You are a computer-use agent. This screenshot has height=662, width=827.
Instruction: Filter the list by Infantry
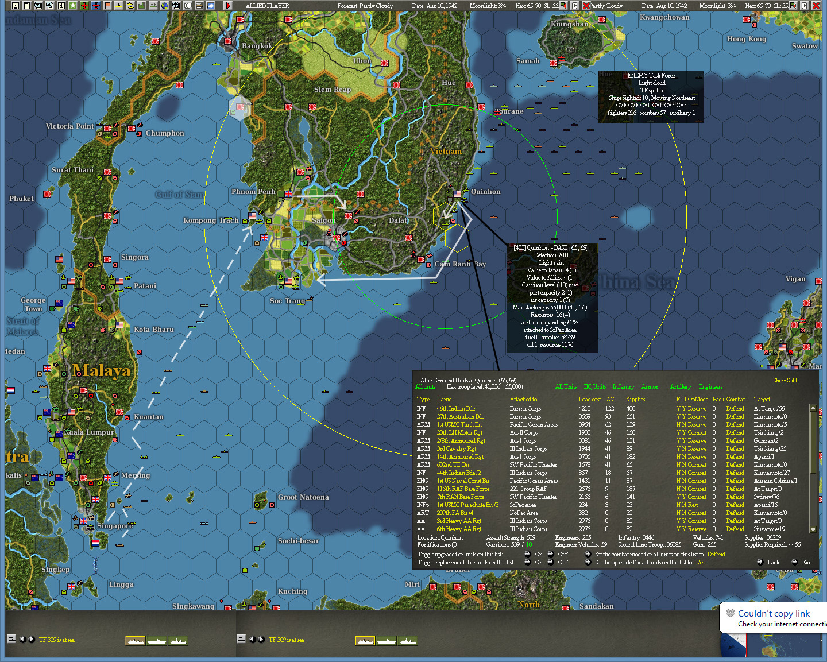(x=623, y=387)
